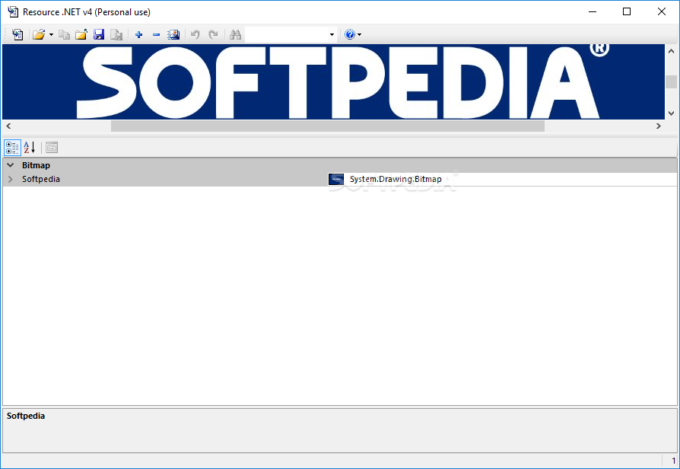The image size is (680, 469).
Task: Maximize the Resource .NET window
Action: coord(627,11)
